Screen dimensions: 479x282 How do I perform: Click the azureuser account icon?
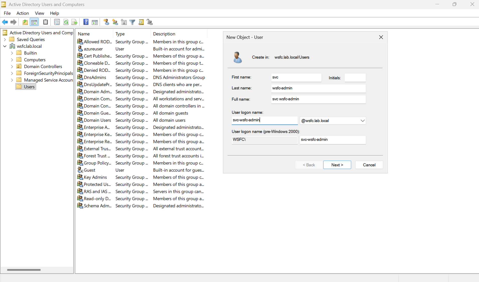[x=80, y=49]
